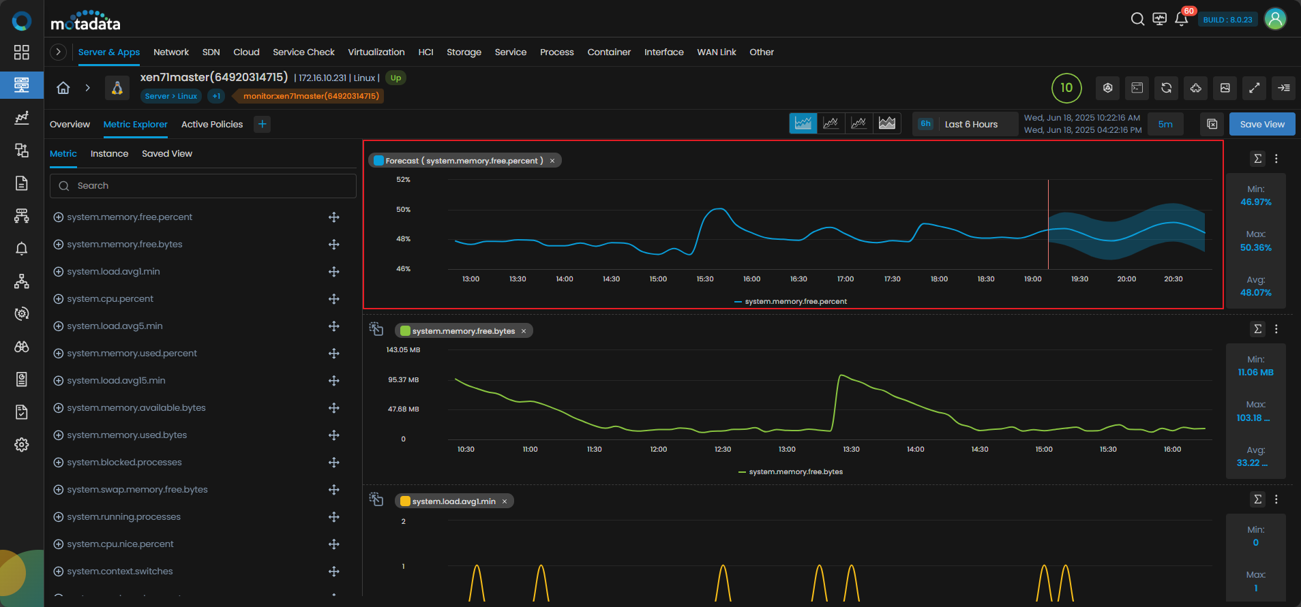Viewport: 1301px width, 607px height.
Task: Switch to the Network tab
Action: pos(171,52)
